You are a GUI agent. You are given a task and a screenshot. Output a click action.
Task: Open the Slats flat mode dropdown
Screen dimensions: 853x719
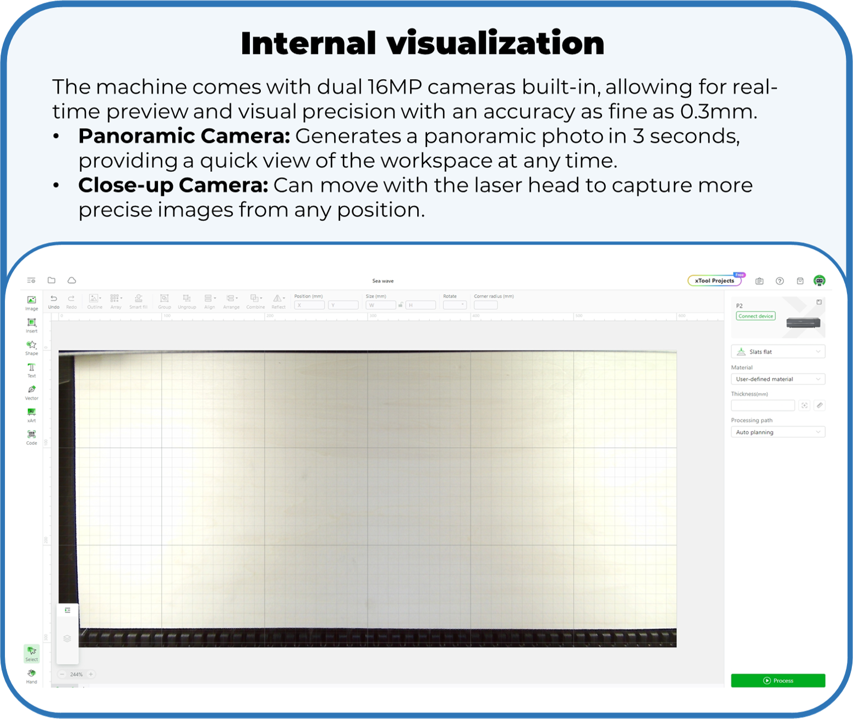click(x=778, y=352)
